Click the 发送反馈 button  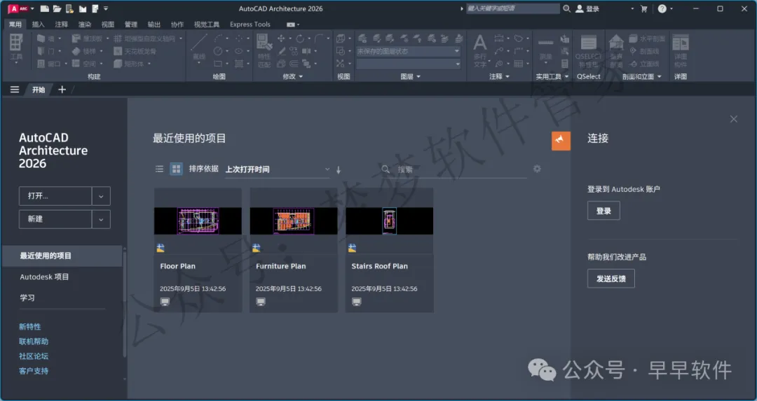pyautogui.click(x=611, y=279)
